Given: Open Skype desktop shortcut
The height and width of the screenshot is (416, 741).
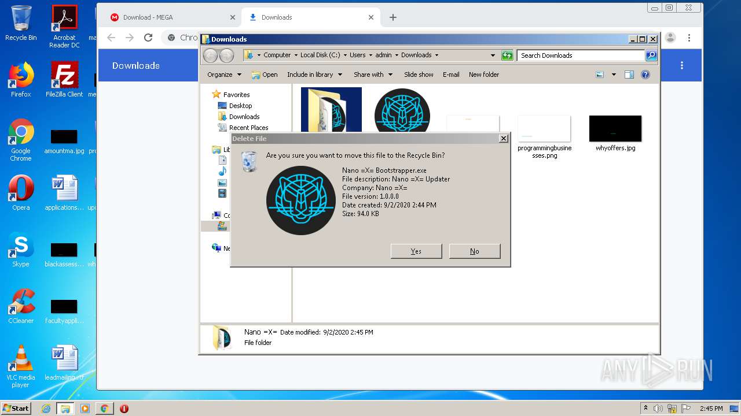Looking at the screenshot, I should pyautogui.click(x=21, y=250).
